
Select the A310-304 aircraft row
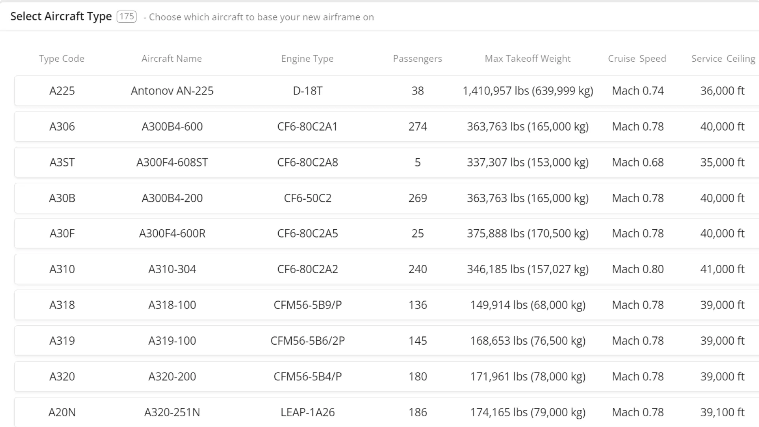coord(172,269)
